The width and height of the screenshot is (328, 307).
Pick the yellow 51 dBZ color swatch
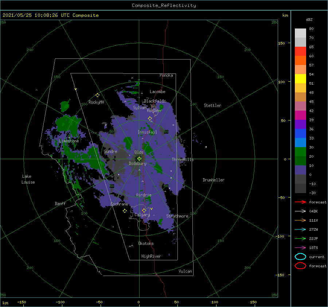(300, 78)
